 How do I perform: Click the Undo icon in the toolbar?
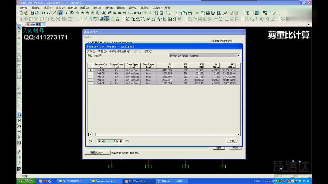point(43,13)
